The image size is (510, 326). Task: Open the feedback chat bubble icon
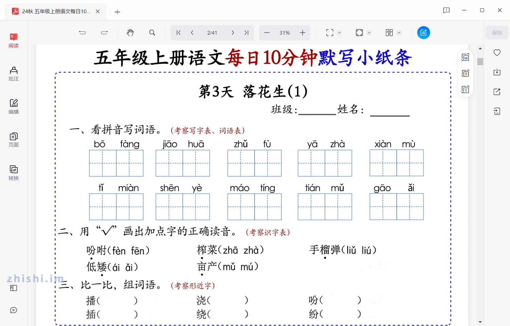pyautogui.click(x=14, y=310)
